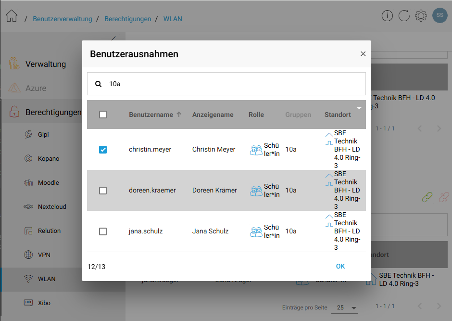Check the jana.schulz checkbox
Image resolution: width=452 pixels, height=321 pixels.
coord(103,231)
